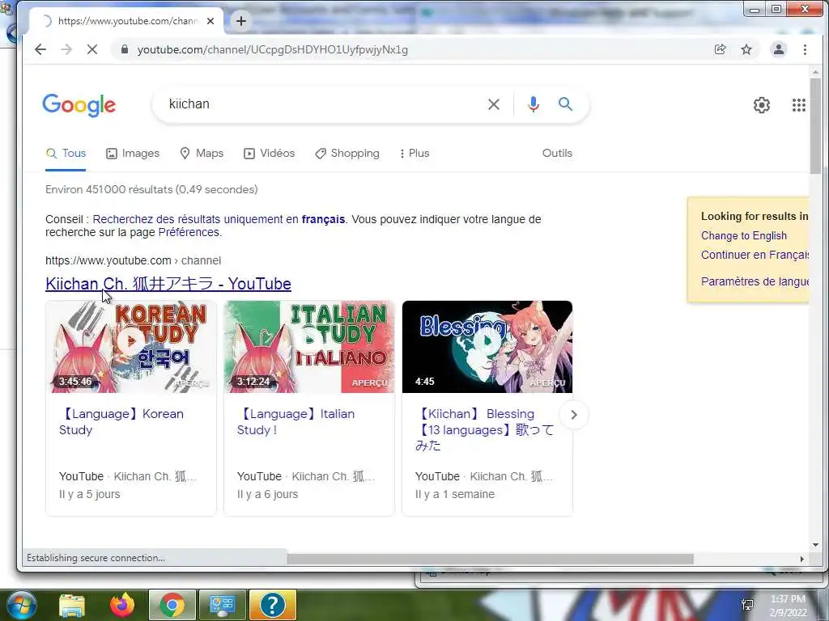Screen dimensions: 829x621
Task: Click the Il y a 5 jours text
Action: 89,494
